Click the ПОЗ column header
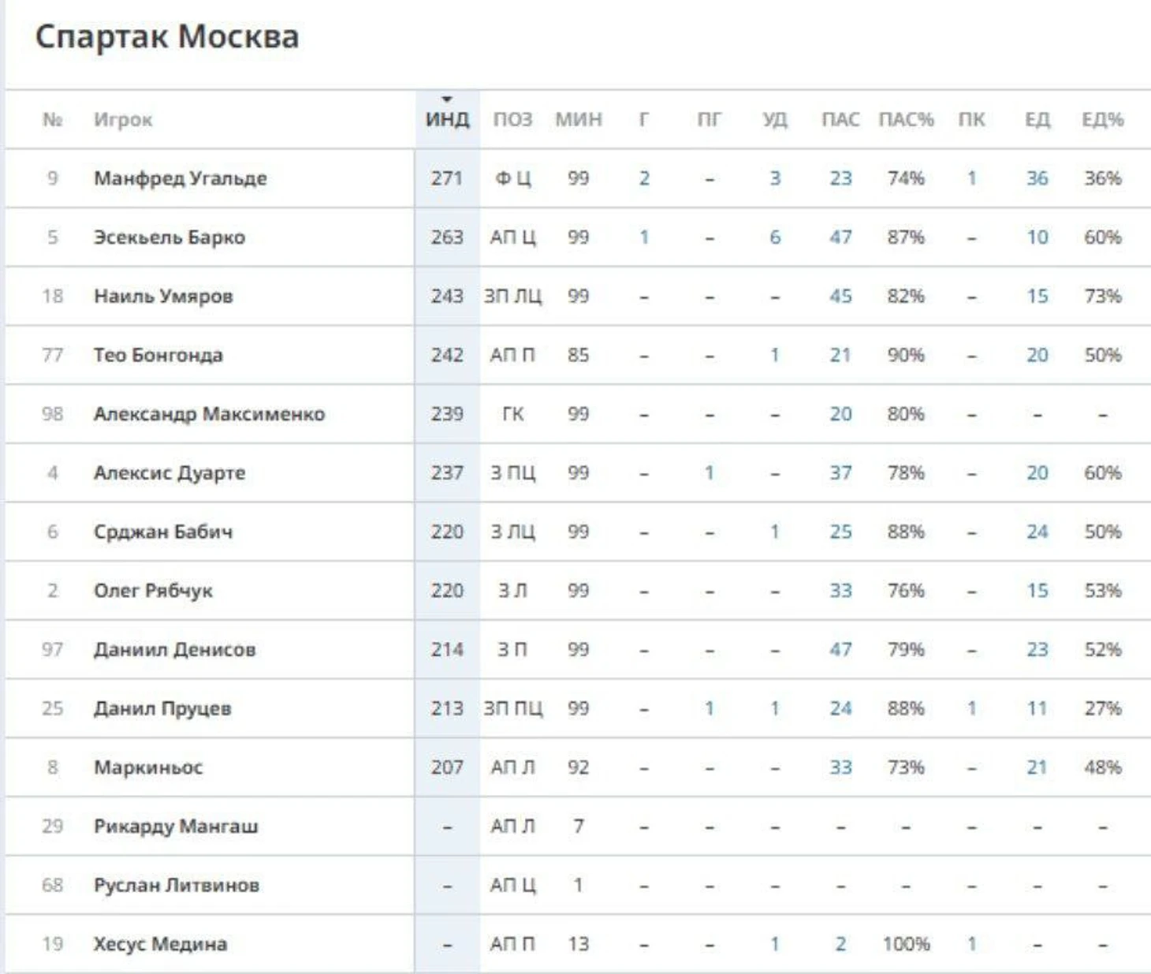This screenshot has width=1151, height=974. (x=512, y=119)
